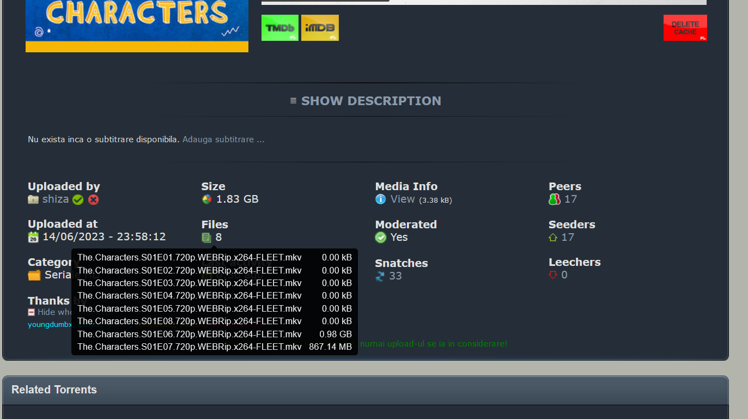Open the snatches count 33
The height and width of the screenshot is (419, 748).
[396, 276]
